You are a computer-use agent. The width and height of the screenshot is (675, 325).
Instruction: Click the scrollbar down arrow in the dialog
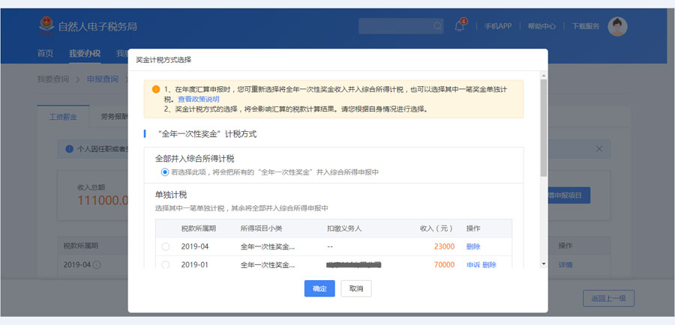point(543,264)
